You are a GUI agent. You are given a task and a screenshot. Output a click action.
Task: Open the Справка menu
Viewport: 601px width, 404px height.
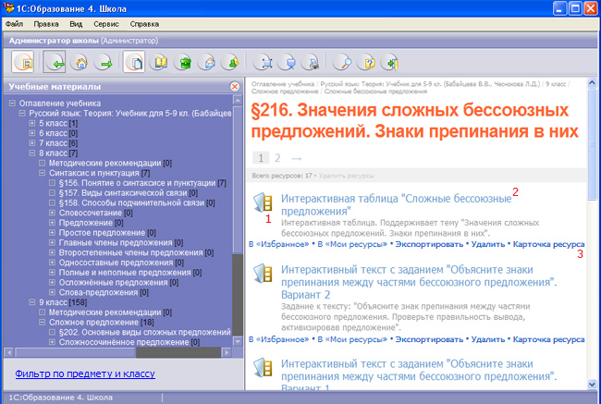(x=144, y=24)
